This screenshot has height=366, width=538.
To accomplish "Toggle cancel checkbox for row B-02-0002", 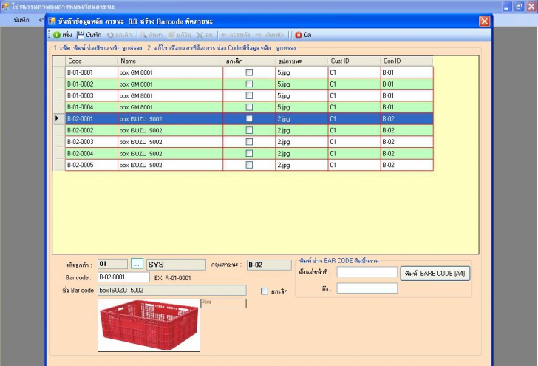I will (x=249, y=130).
